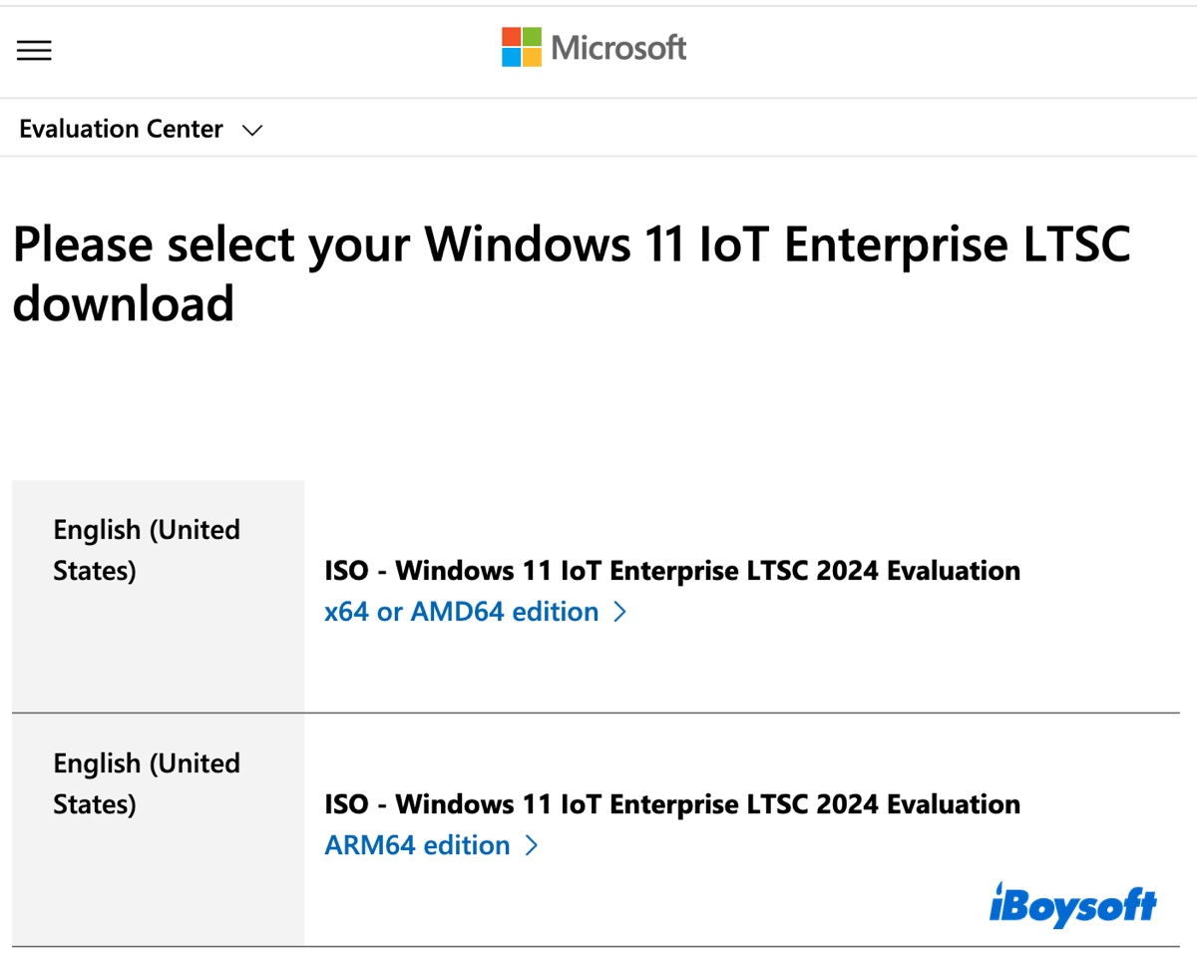Select the iBoysoft watermark logo
This screenshot has width=1197, height=962.
click(x=1073, y=904)
